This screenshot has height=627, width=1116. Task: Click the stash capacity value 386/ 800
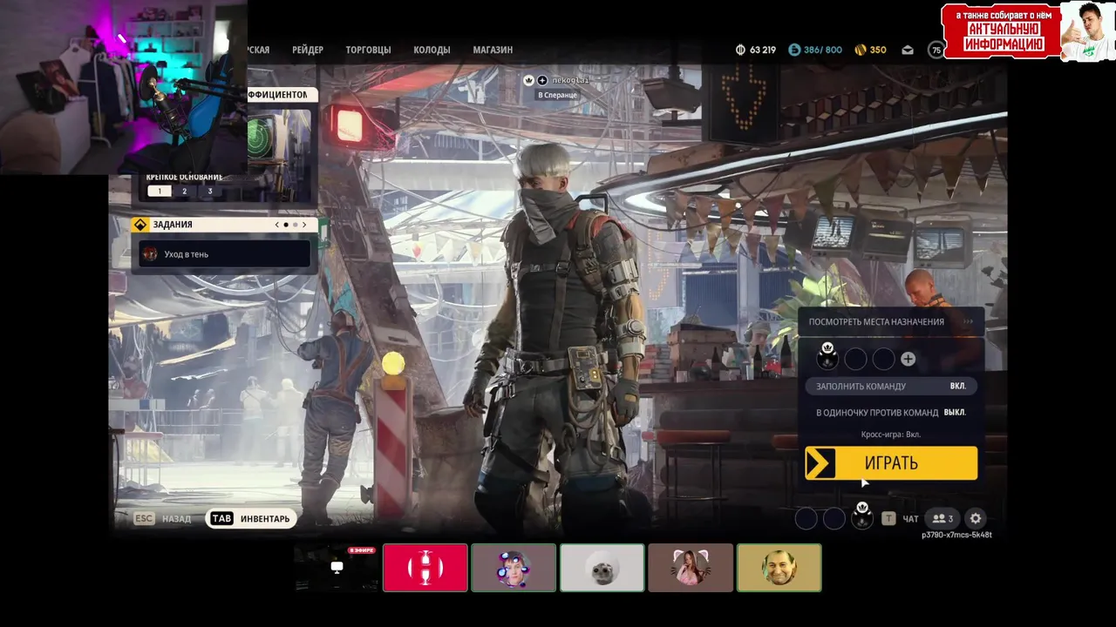coord(823,50)
